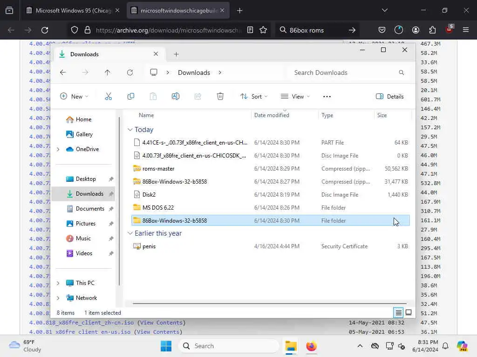The width and height of the screenshot is (477, 357).
Task: Expand Network in the navigation pane
Action: (58, 298)
